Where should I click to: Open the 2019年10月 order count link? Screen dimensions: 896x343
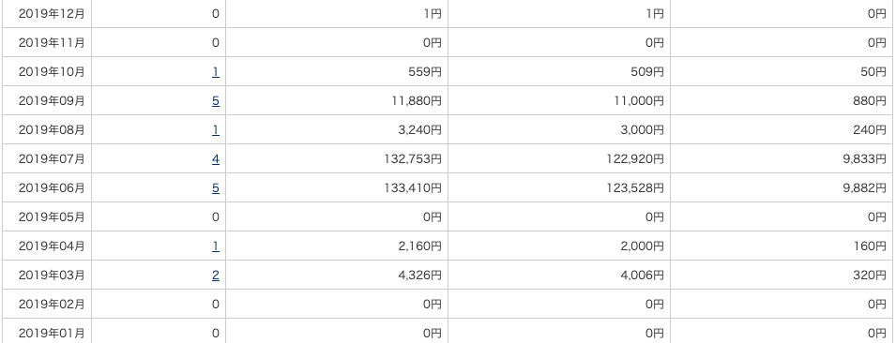[x=216, y=72]
